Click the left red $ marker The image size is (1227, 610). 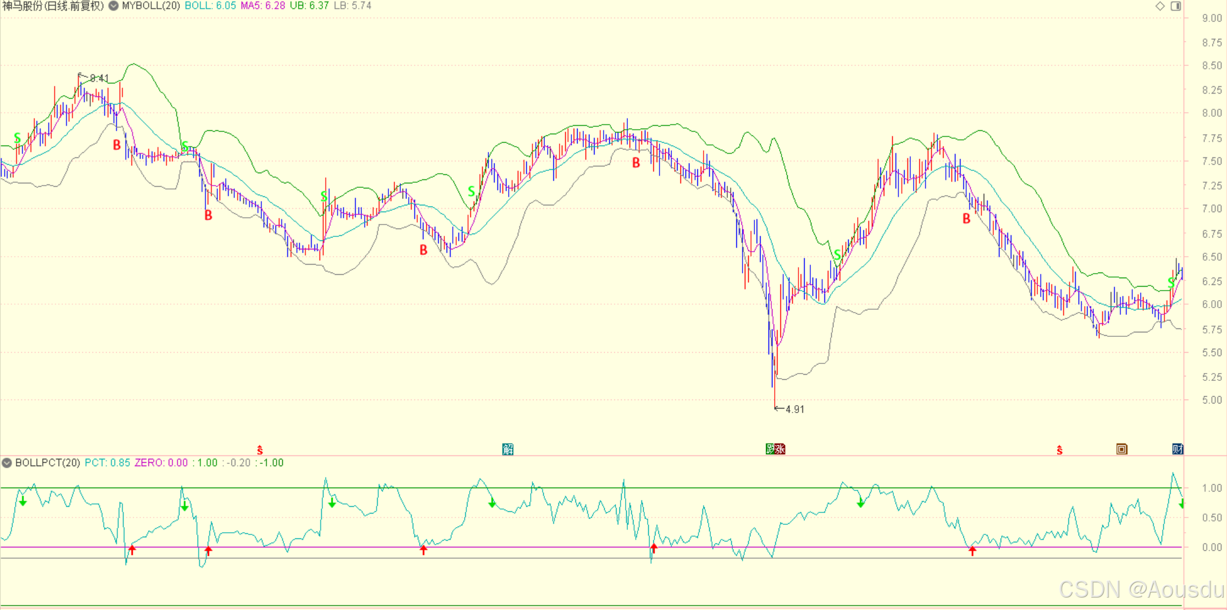click(260, 450)
